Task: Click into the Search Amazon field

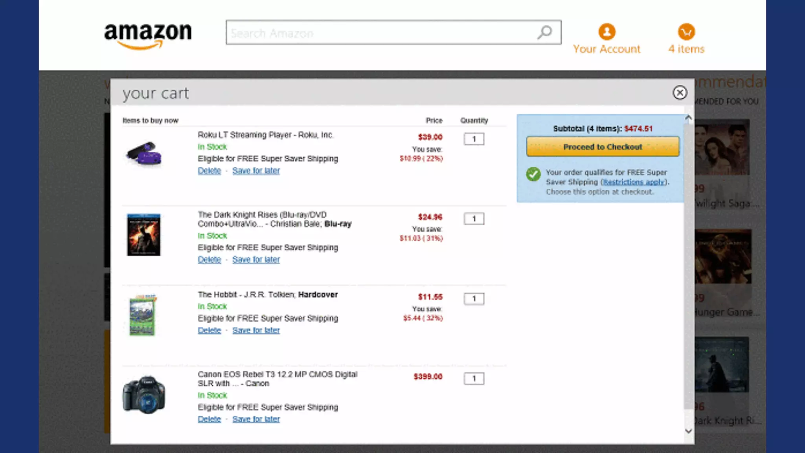Action: [377, 33]
